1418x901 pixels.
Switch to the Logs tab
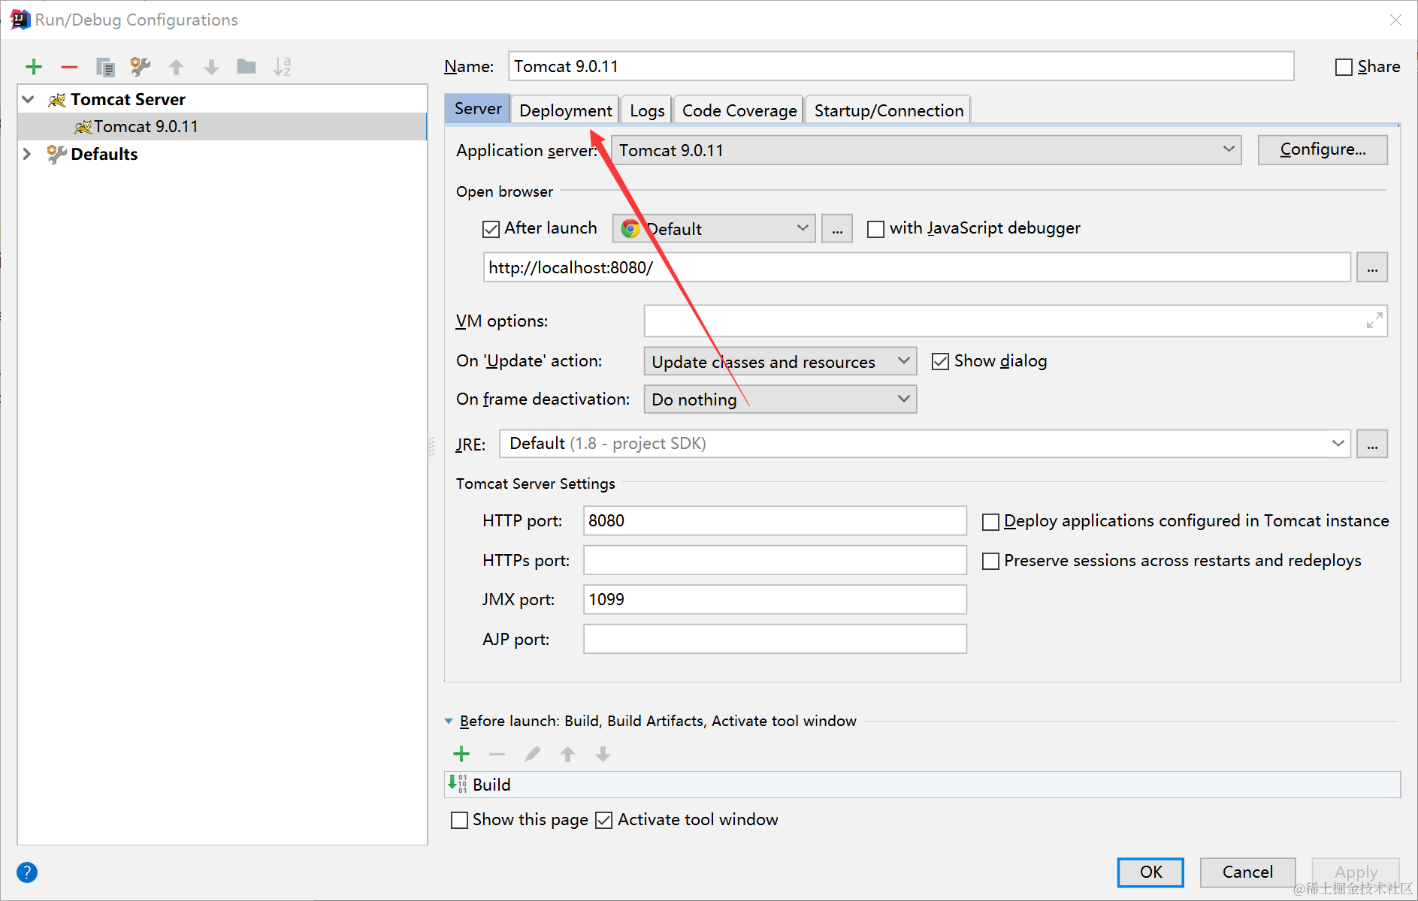tap(647, 110)
